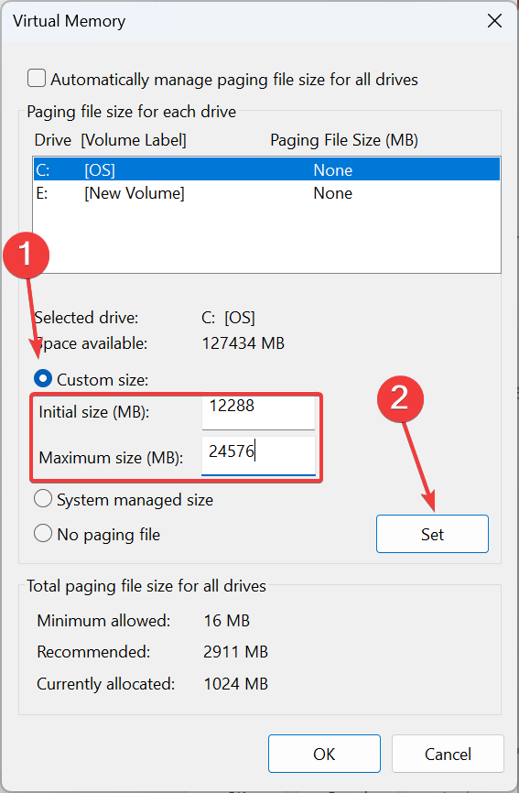Choose System managed size option
This screenshot has width=519, height=793.
click(x=43, y=499)
